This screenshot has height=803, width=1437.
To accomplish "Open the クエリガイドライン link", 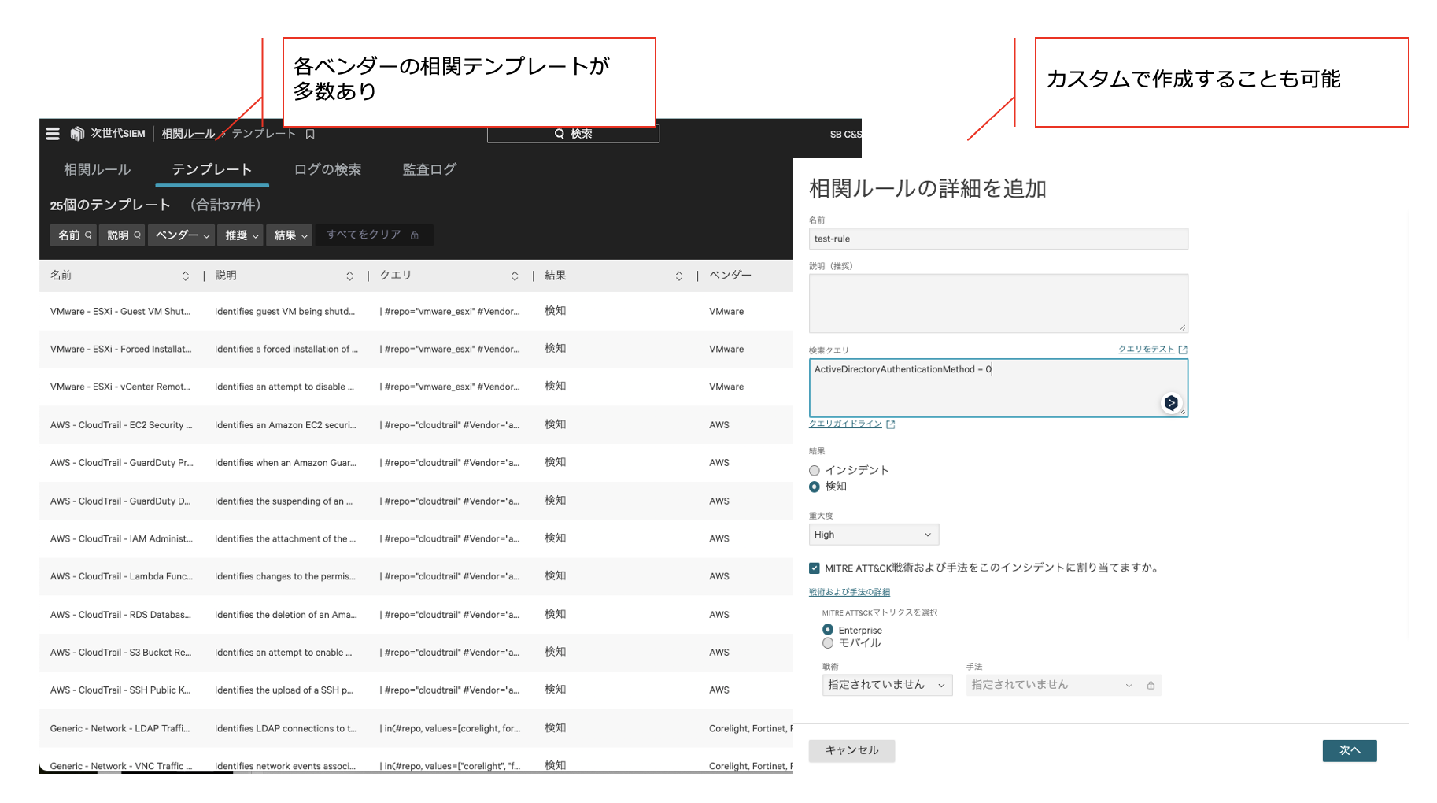I will pos(845,424).
